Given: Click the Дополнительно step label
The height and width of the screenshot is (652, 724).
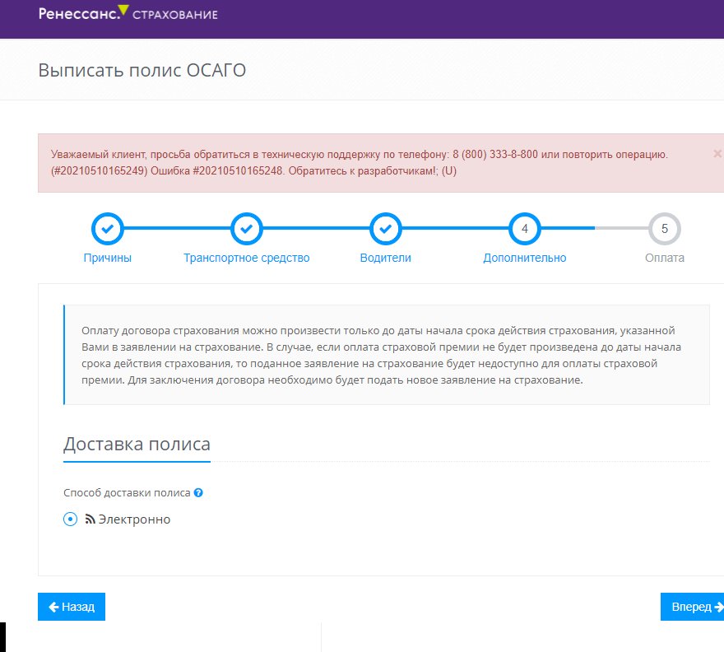Looking at the screenshot, I should click(x=525, y=258).
